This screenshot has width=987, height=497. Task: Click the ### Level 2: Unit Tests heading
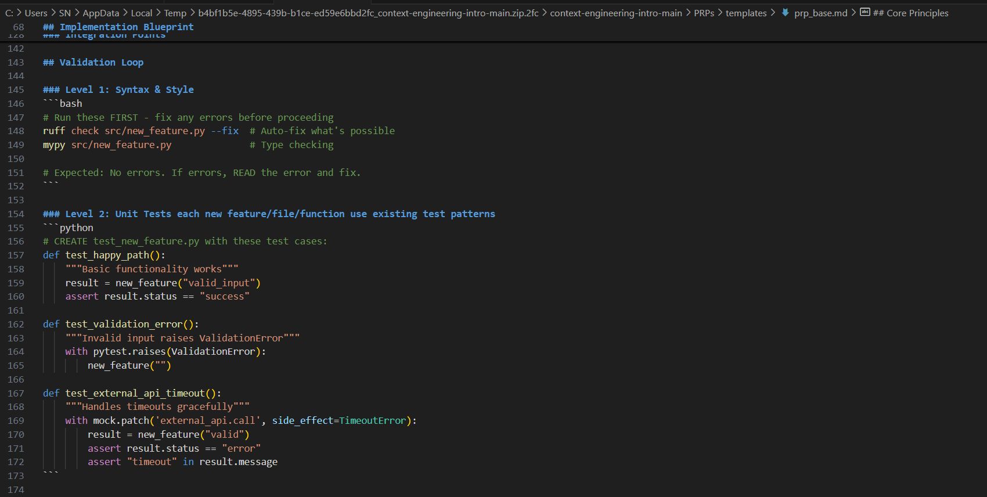269,214
